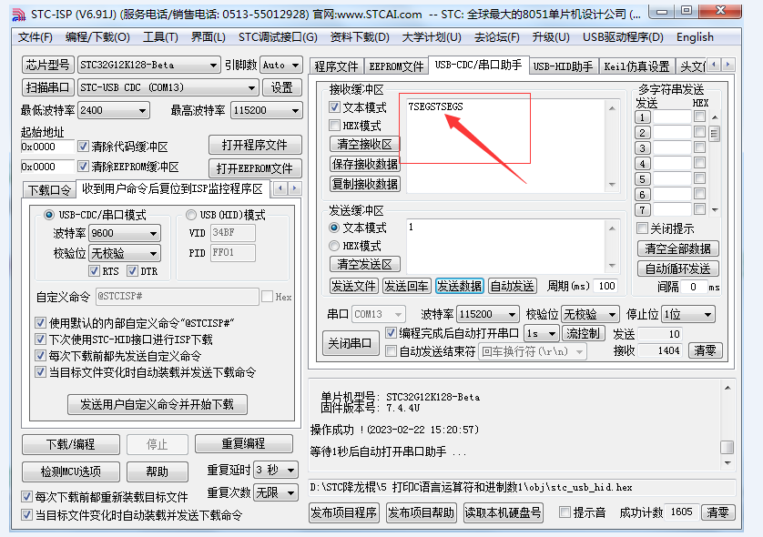This screenshot has width=763, height=537.
Task: Click the 间隔 ms value field
Action: pos(694,287)
